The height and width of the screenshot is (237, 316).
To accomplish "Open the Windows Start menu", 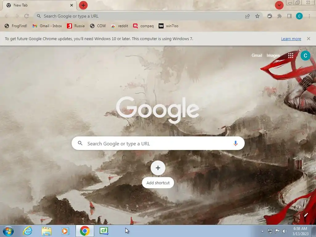I will [x=8, y=231].
